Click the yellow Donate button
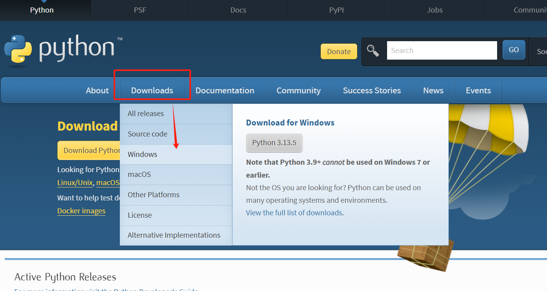 [339, 51]
